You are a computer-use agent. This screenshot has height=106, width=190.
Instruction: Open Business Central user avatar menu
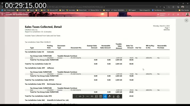(187, 14)
